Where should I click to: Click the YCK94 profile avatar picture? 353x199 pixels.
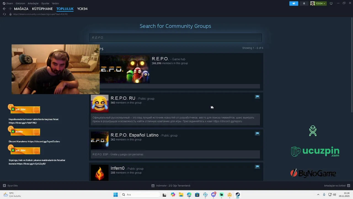coord(312,3)
